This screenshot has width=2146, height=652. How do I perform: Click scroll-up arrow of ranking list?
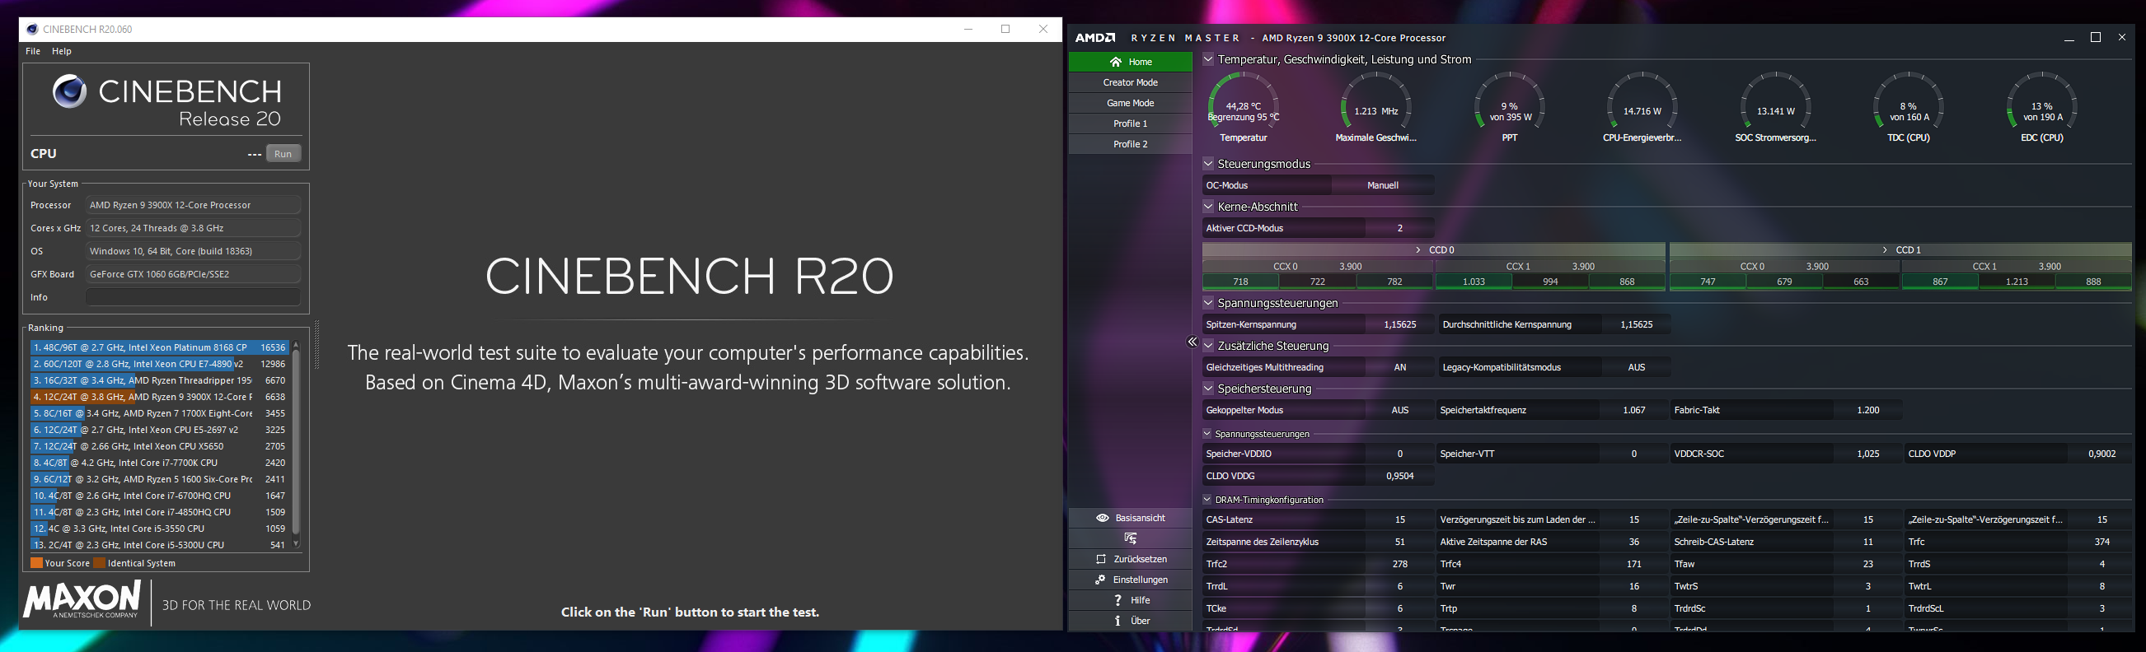click(x=296, y=345)
